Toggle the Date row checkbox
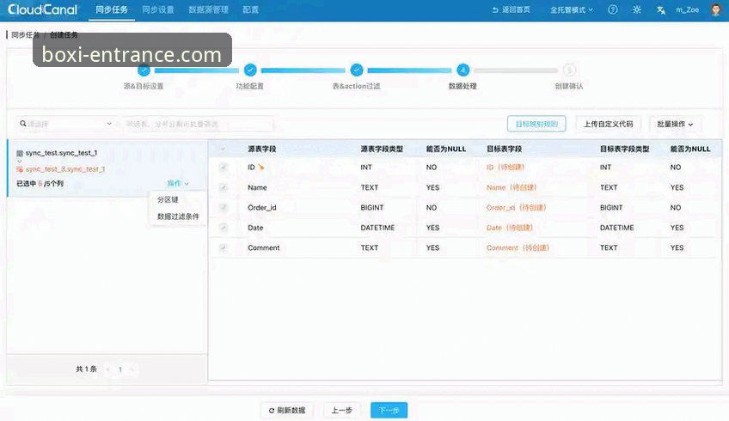Image resolution: width=729 pixels, height=421 pixels. [x=224, y=228]
